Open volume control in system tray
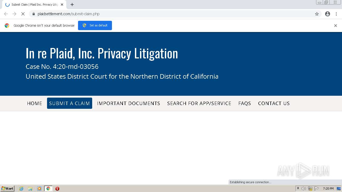Viewport: 342px width, 192px height. point(304,189)
